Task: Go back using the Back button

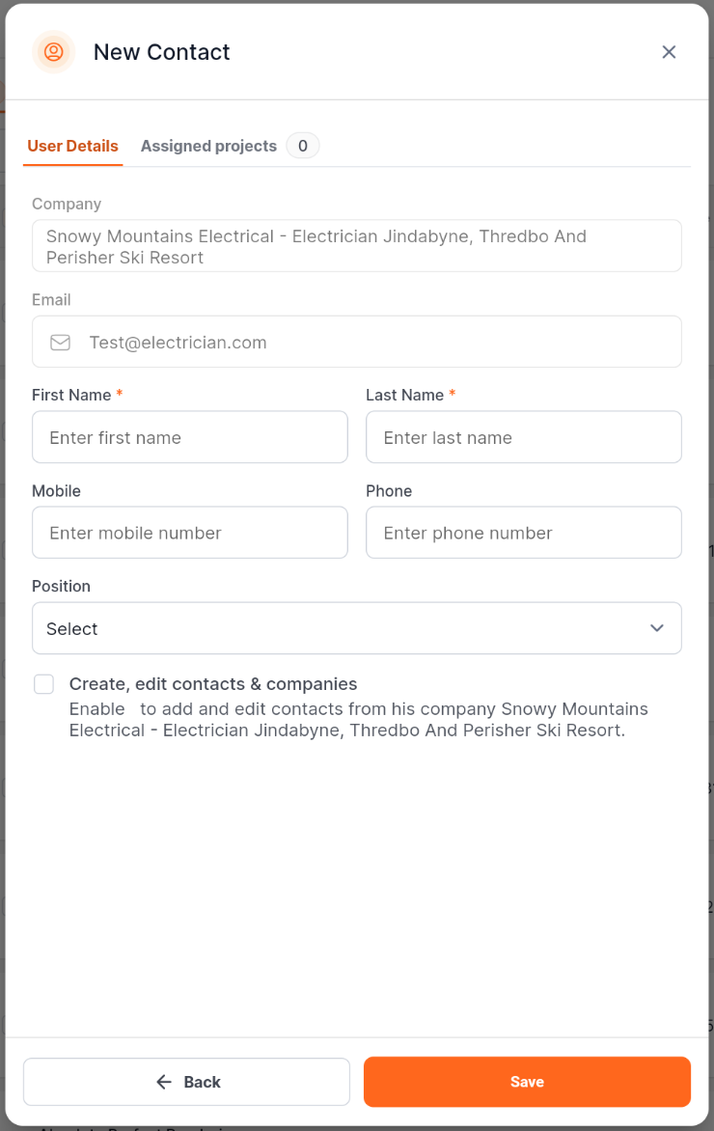Action: tap(187, 1082)
